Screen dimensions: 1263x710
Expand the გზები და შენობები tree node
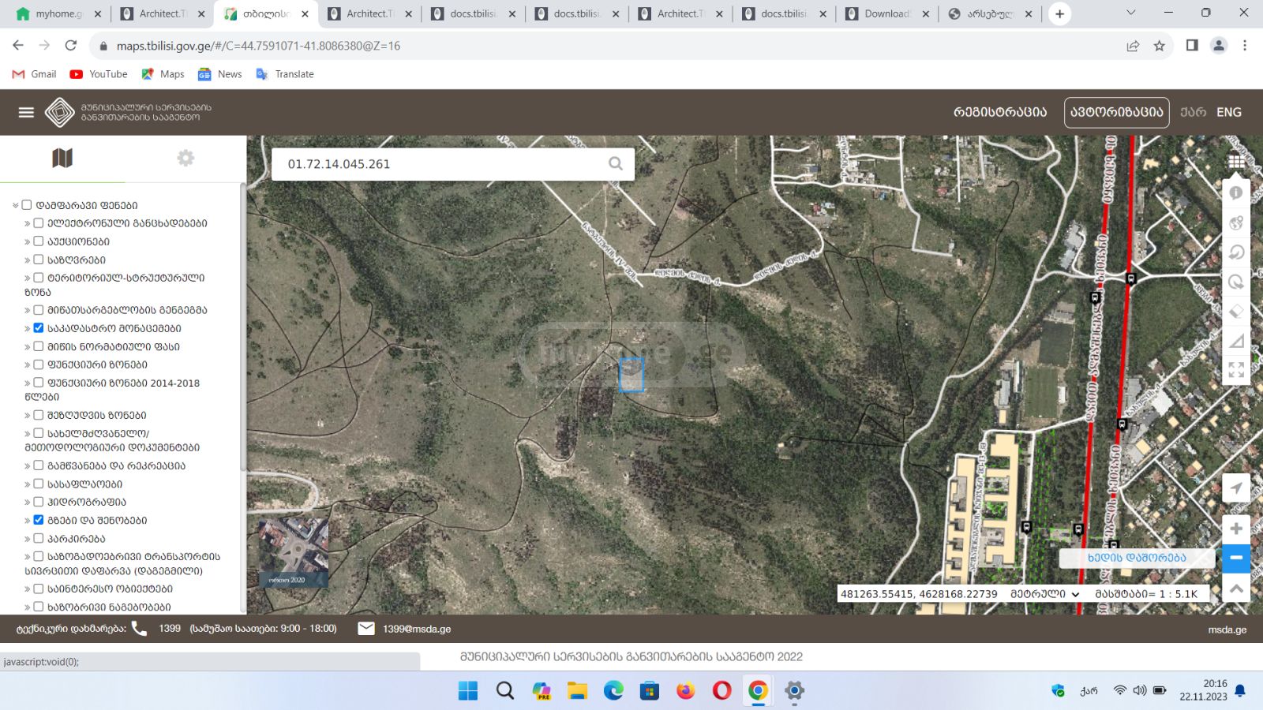pyautogui.click(x=27, y=520)
